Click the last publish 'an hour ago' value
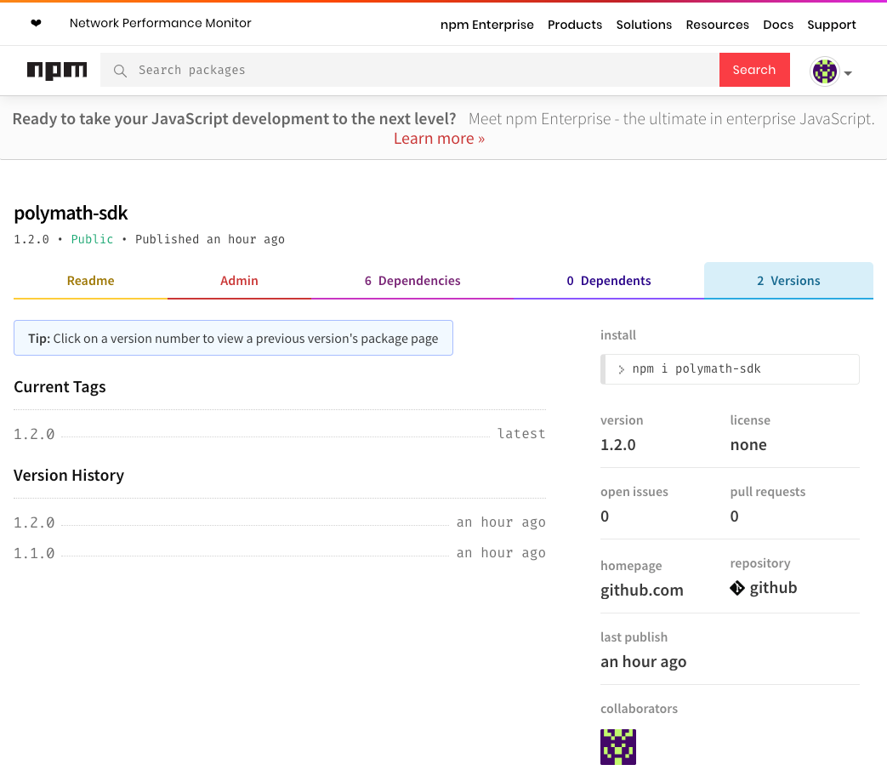The image size is (887, 776). 643,662
